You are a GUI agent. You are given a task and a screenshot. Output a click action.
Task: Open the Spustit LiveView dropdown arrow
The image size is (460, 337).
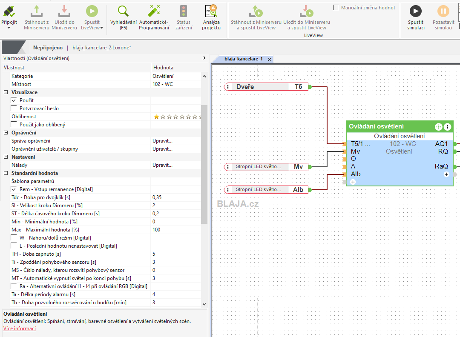[102, 28]
